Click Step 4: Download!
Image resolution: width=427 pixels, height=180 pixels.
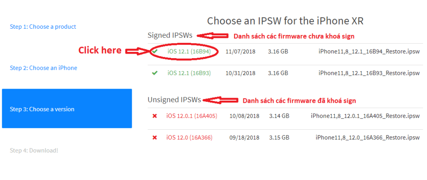[34, 150]
